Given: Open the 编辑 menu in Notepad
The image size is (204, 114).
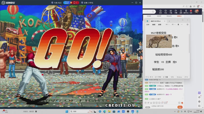Looking at the screenshot, I should pos(154,25).
